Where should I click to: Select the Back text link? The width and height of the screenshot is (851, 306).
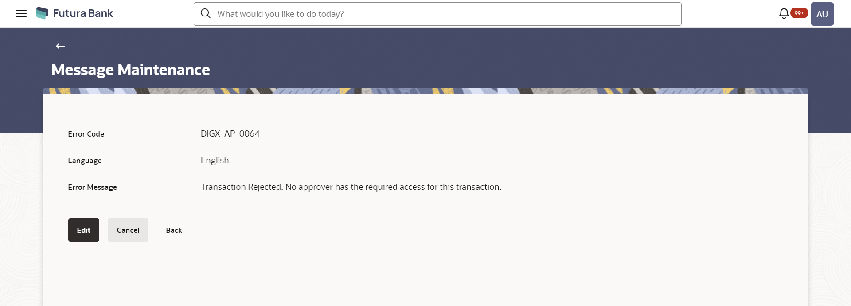[x=174, y=230]
